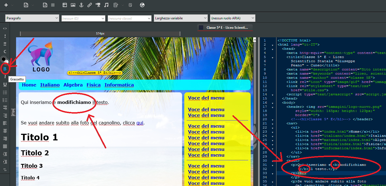This screenshot has width=386, height=186.
Task: Open the ARIA role dropdown
Action: point(232,18)
